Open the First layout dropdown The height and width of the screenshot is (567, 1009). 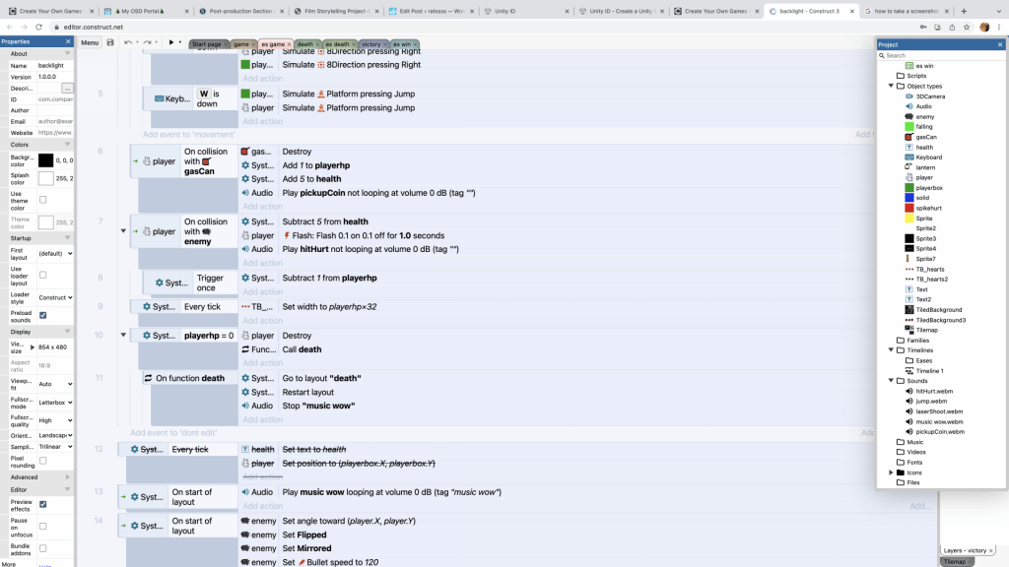click(x=55, y=253)
